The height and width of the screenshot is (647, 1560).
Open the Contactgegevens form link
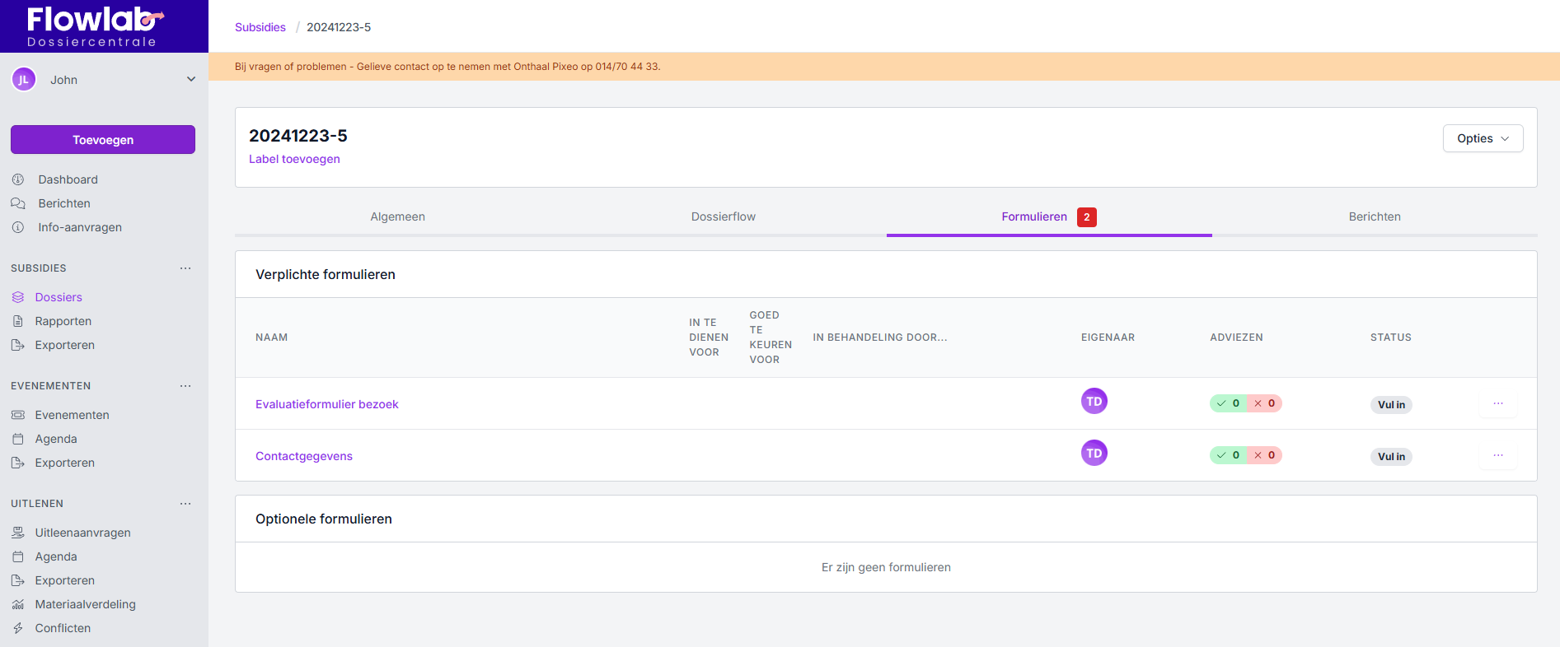[303, 456]
